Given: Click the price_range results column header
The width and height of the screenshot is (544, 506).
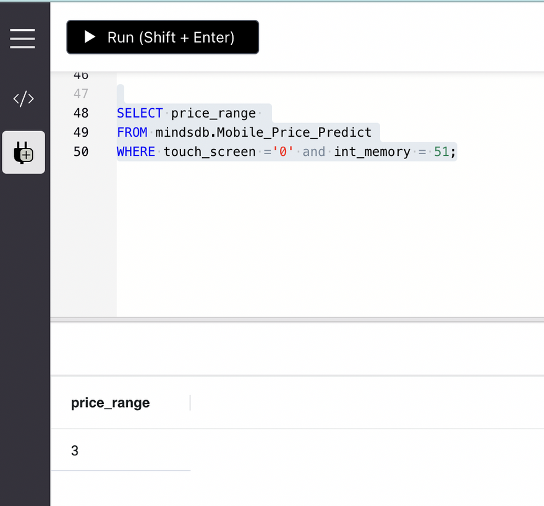Looking at the screenshot, I should tap(111, 403).
